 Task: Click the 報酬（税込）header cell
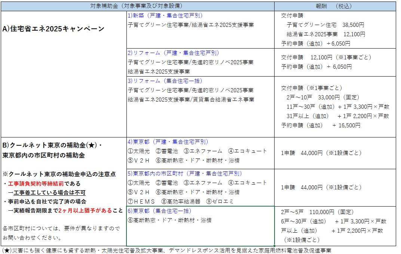coord(334,6)
